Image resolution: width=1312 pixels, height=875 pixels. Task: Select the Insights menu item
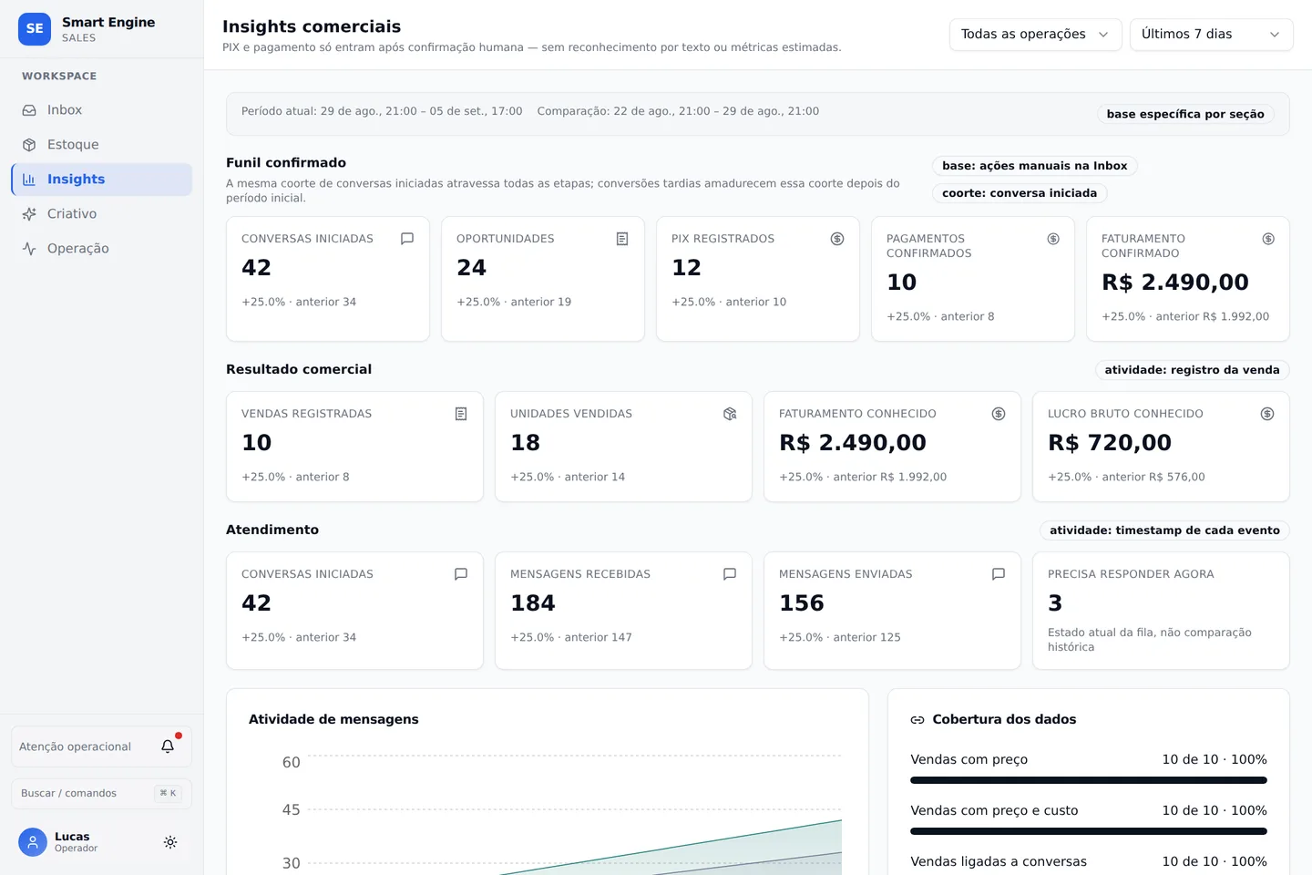click(x=101, y=180)
